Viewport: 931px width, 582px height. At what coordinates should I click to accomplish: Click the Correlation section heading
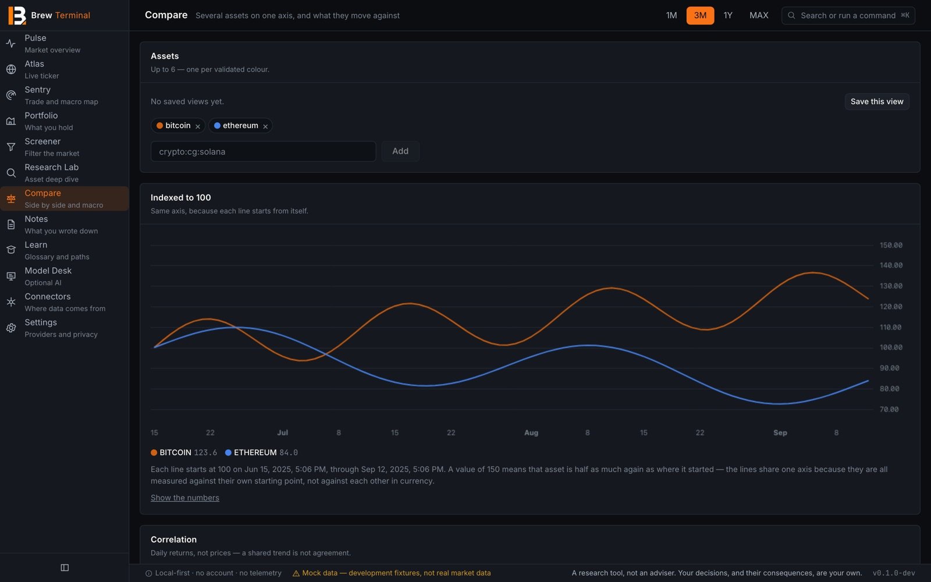[173, 540]
